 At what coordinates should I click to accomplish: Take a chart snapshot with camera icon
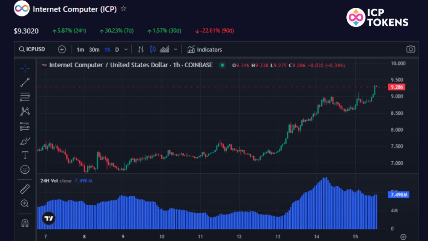(x=410, y=49)
